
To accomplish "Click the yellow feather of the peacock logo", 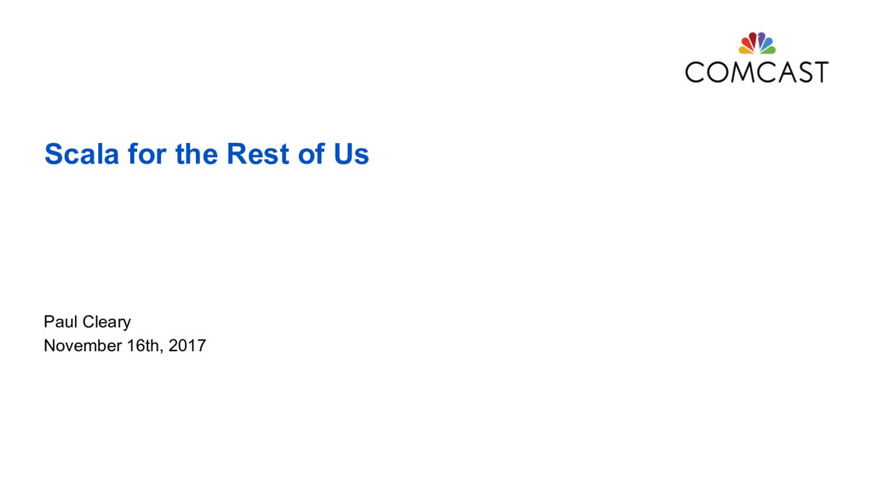I will [x=743, y=50].
